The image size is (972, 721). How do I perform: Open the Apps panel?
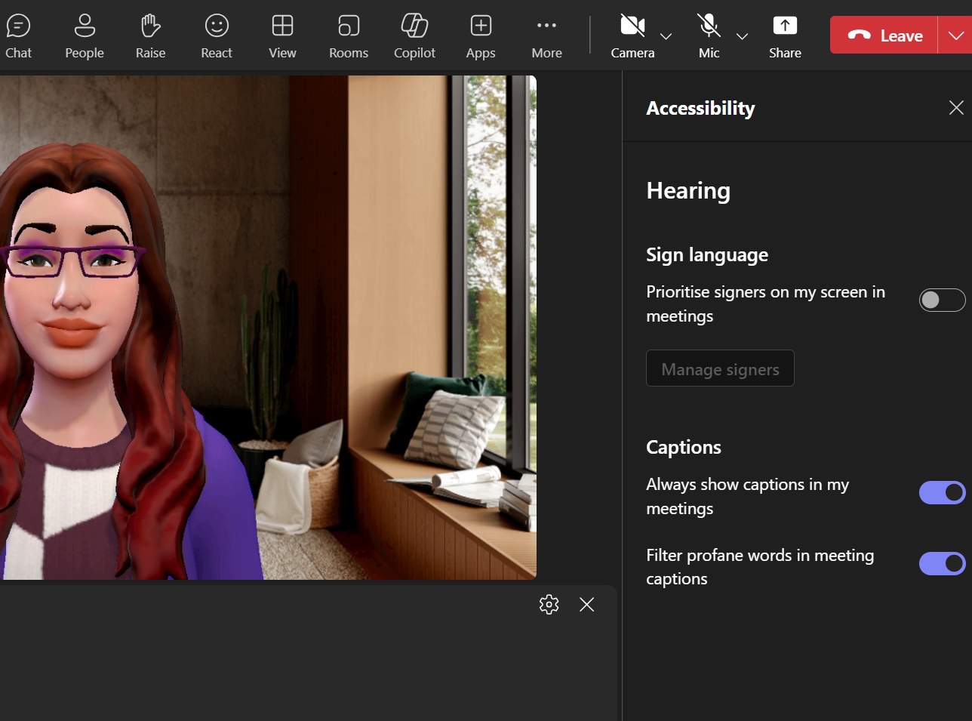coord(480,34)
